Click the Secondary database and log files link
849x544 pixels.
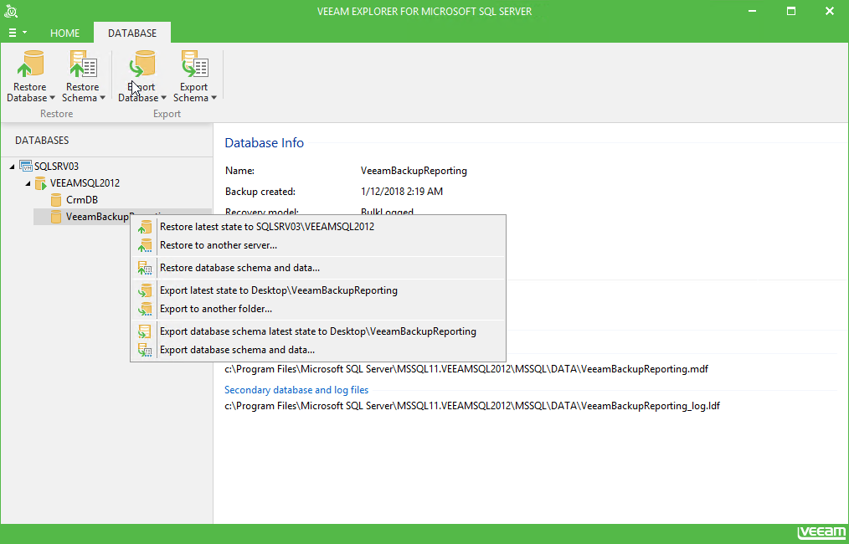point(296,390)
